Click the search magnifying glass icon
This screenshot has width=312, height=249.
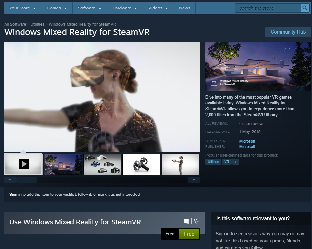click(x=305, y=8)
